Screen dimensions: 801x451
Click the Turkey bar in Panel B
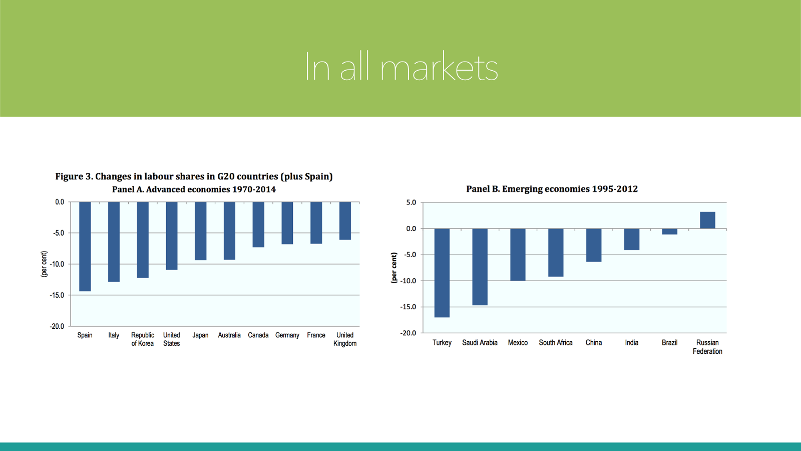(x=442, y=273)
